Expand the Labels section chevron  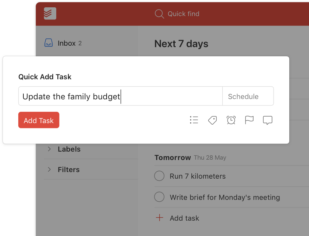pos(50,149)
